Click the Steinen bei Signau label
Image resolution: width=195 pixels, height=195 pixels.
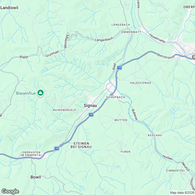coord(81,145)
